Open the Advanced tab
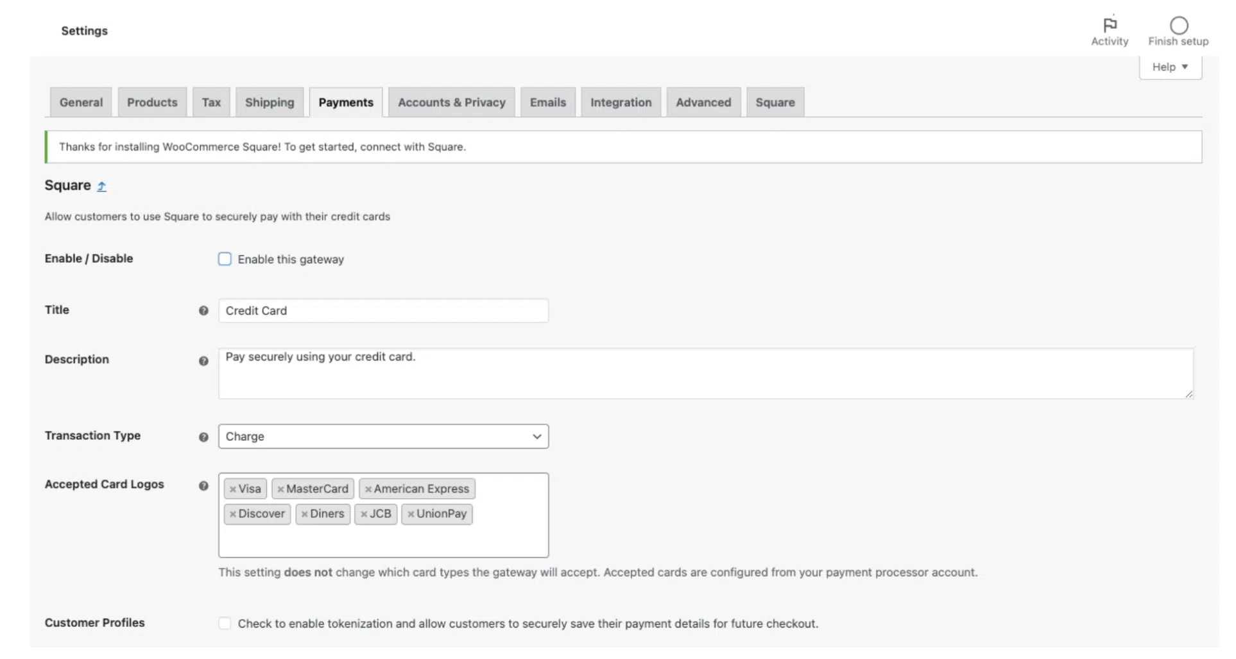The height and width of the screenshot is (659, 1236). (705, 103)
